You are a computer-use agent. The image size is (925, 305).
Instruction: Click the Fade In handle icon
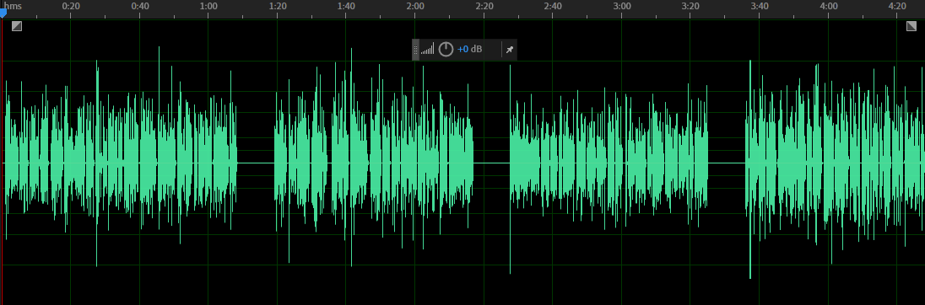17,26
